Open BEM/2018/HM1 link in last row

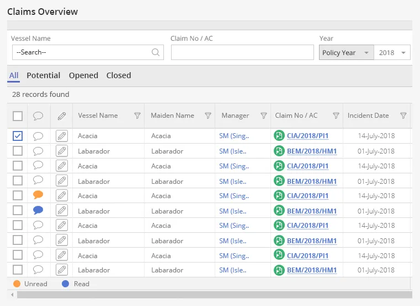312,270
